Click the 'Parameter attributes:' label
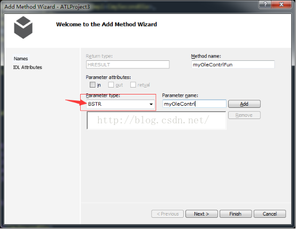This screenshot has height=229, width=296. [x=108, y=77]
